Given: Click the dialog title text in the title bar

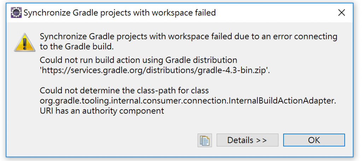Looking at the screenshot, I should pos(119,13).
